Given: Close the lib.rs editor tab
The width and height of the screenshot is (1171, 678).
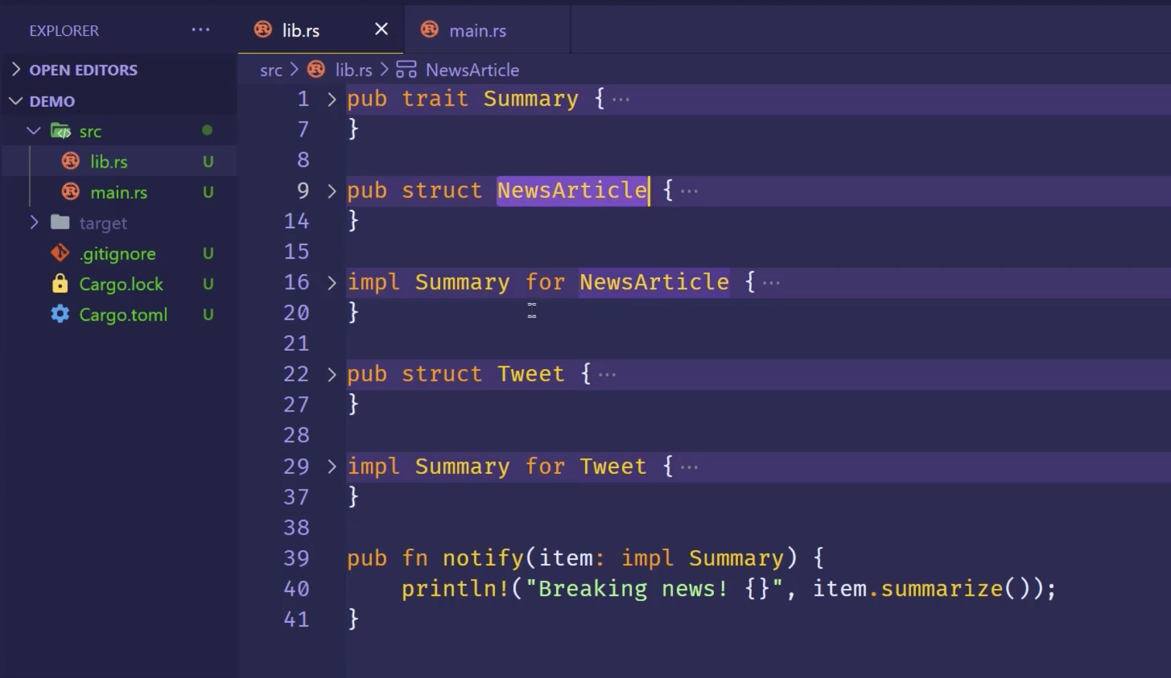Looking at the screenshot, I should tap(381, 29).
